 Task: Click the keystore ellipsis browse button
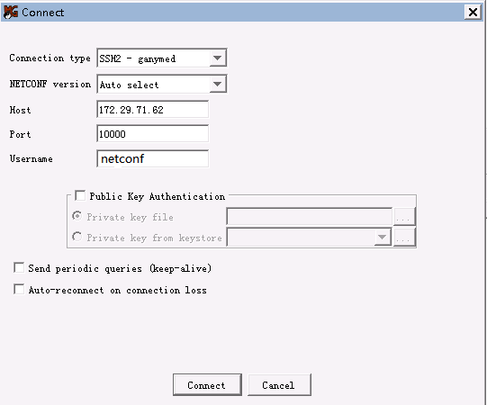pos(404,238)
